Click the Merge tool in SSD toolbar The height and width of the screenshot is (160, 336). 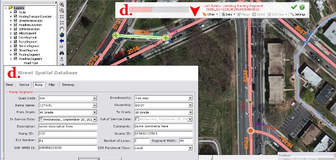click(243, 15)
